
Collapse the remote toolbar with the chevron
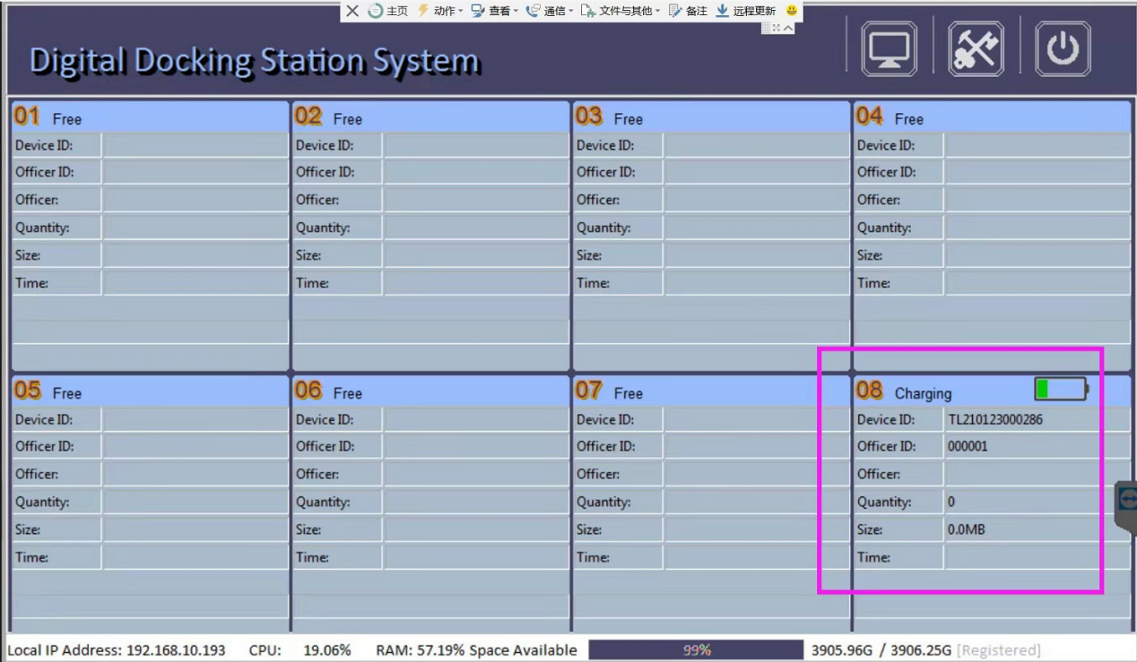coord(788,28)
